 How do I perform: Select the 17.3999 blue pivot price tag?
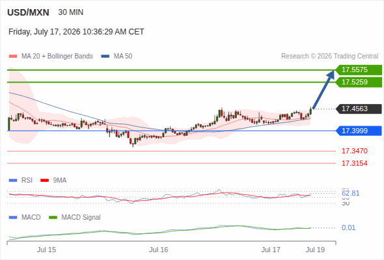point(359,131)
